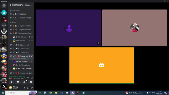Click 'Голосовая связь под' status text
The image size is (169, 95).
pos(18,77)
